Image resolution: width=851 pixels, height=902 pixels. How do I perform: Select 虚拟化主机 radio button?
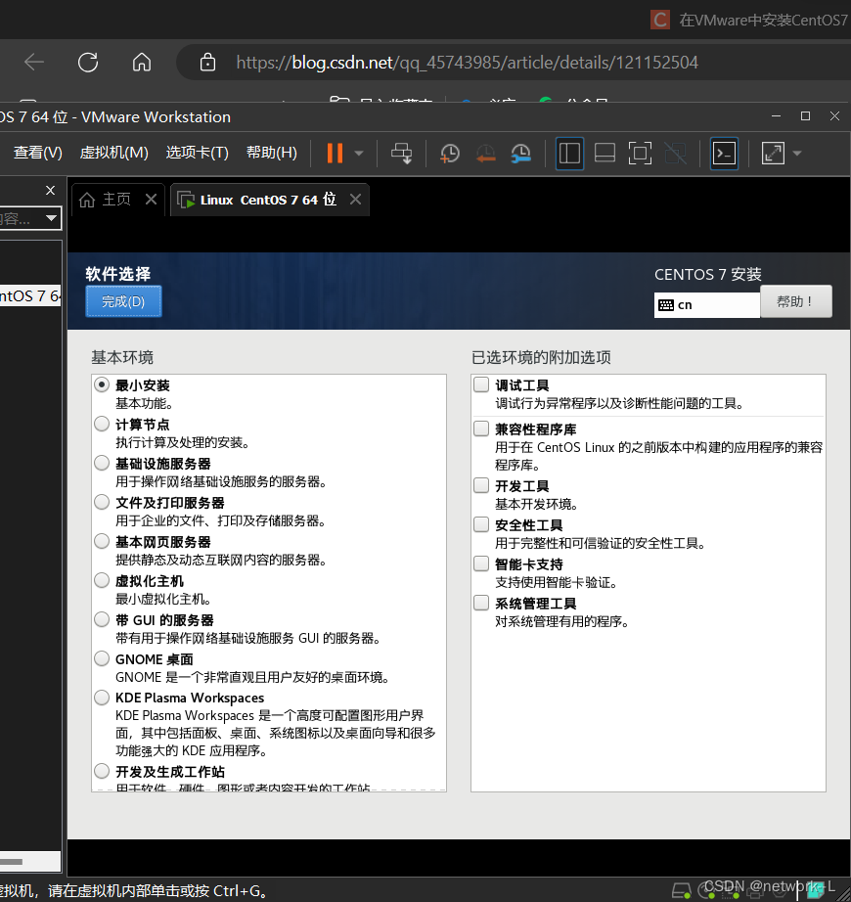tap(102, 580)
